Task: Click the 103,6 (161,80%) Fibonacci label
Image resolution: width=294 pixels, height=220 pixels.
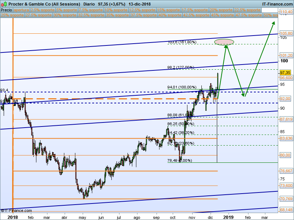Action: pyautogui.click(x=182, y=42)
